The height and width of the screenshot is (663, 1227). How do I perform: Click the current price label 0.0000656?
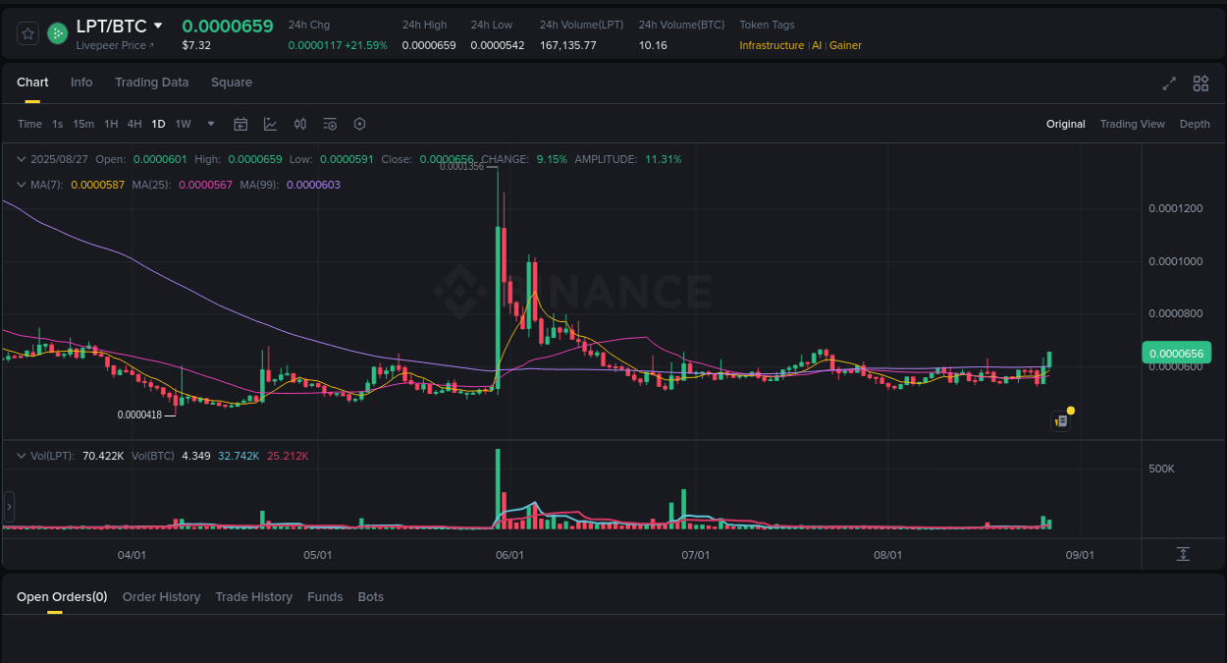coord(1175,352)
